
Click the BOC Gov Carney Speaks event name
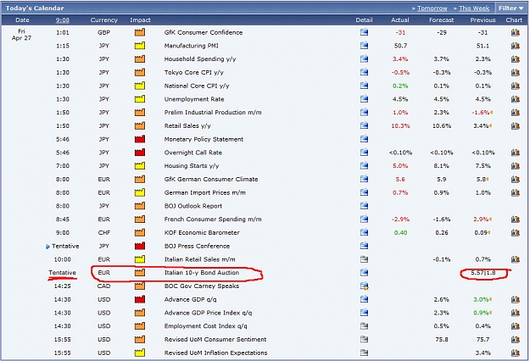tap(202, 286)
